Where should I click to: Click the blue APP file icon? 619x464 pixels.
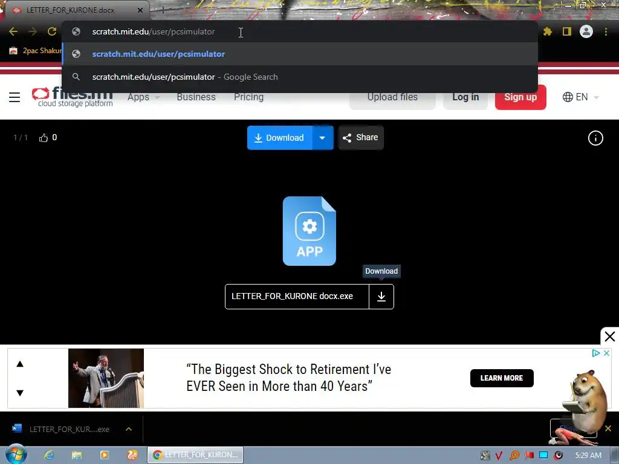point(309,231)
